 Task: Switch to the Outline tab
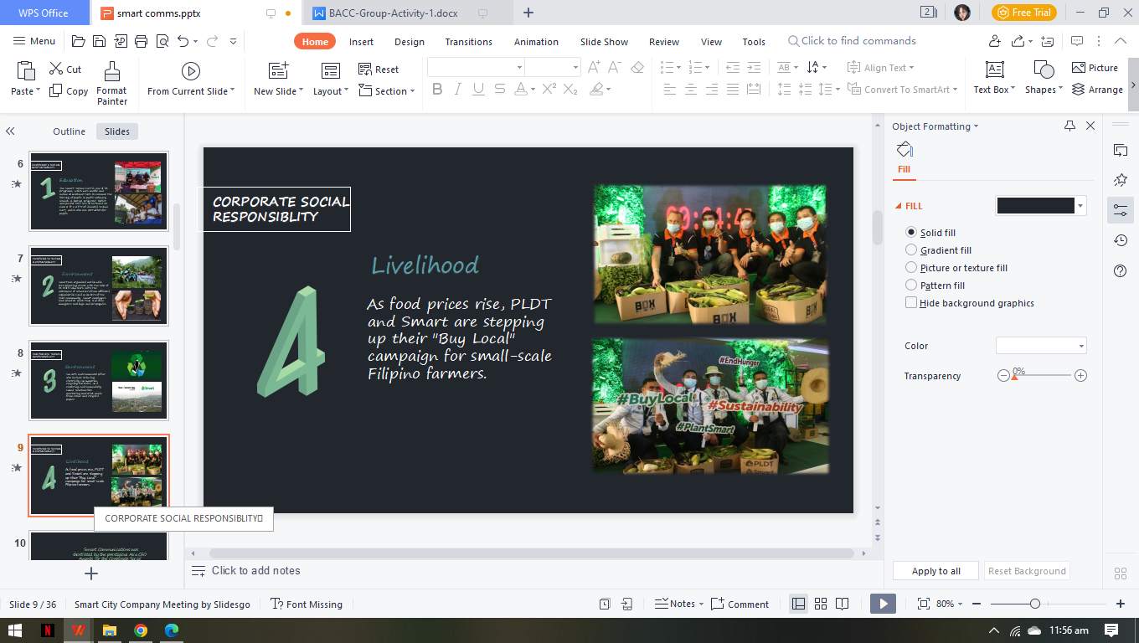coord(69,131)
